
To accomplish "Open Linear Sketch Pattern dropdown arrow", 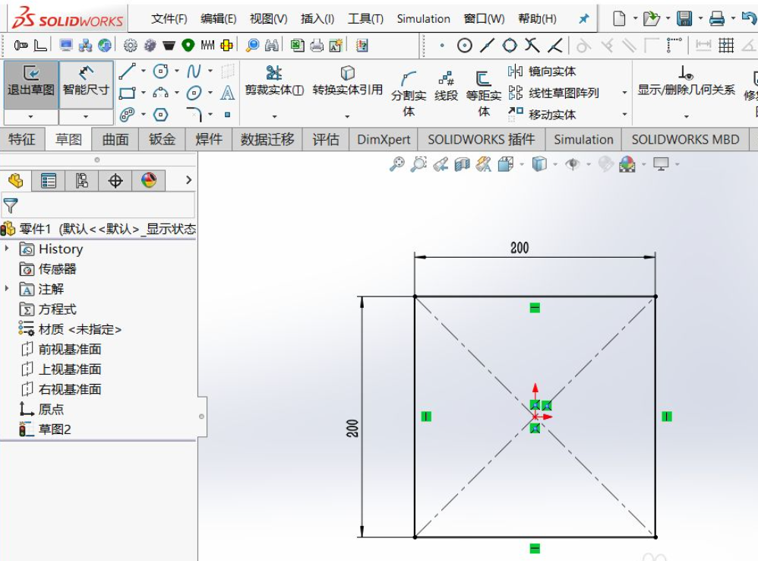I will 624,93.
